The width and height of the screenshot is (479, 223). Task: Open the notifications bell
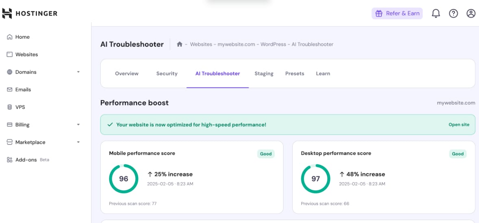coord(435,13)
